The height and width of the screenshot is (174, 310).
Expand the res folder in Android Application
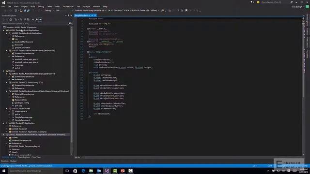pos(9,39)
